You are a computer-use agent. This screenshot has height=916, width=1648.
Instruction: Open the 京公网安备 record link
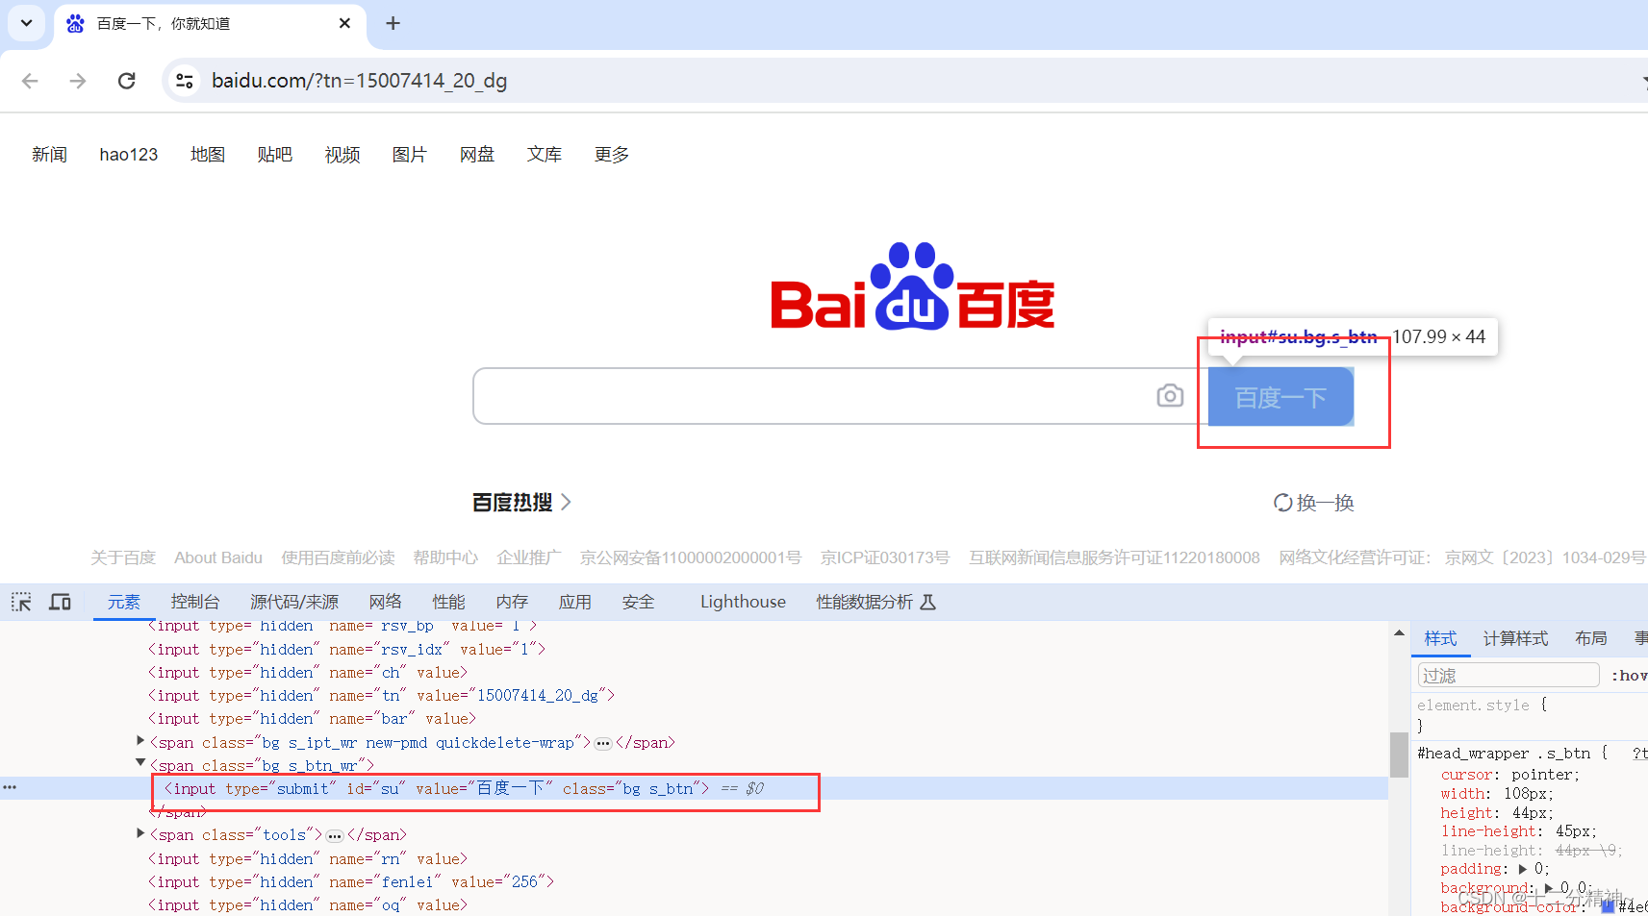(691, 557)
